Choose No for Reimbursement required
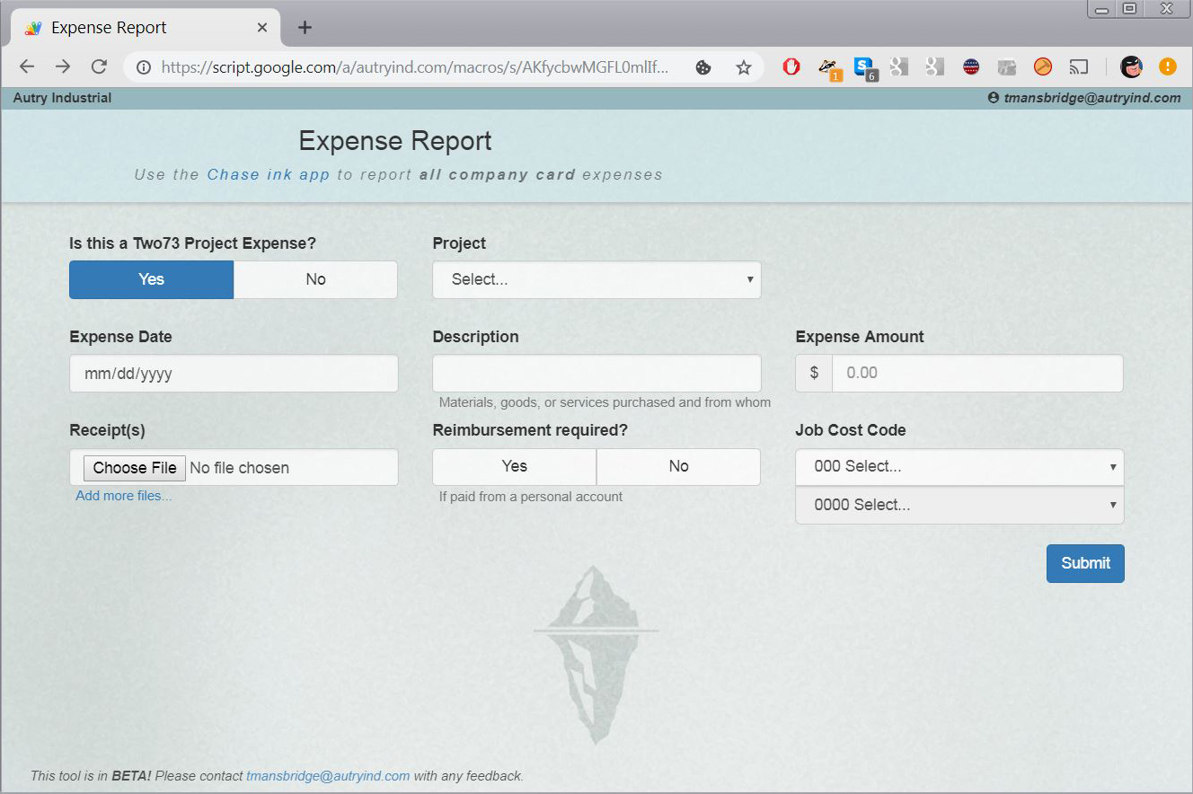 click(x=678, y=466)
